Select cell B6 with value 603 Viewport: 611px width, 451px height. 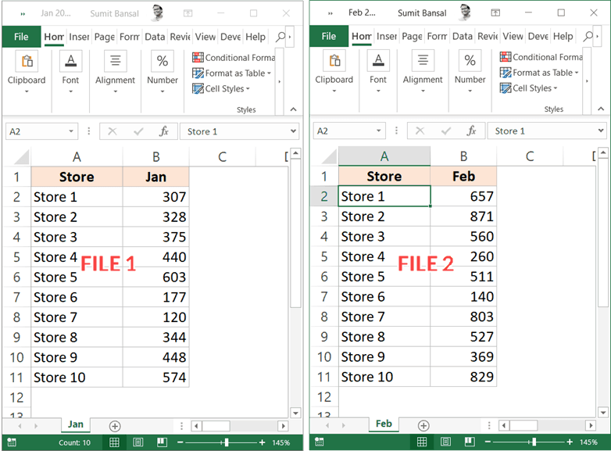[155, 277]
